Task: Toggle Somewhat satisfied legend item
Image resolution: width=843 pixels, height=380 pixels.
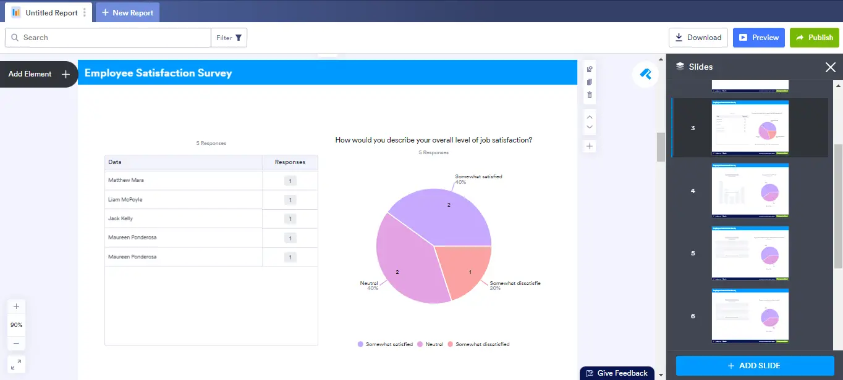Action: (386, 344)
